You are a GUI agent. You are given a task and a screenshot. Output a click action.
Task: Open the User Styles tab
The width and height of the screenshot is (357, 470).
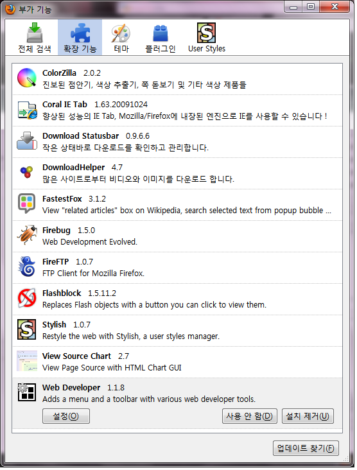pos(207,38)
